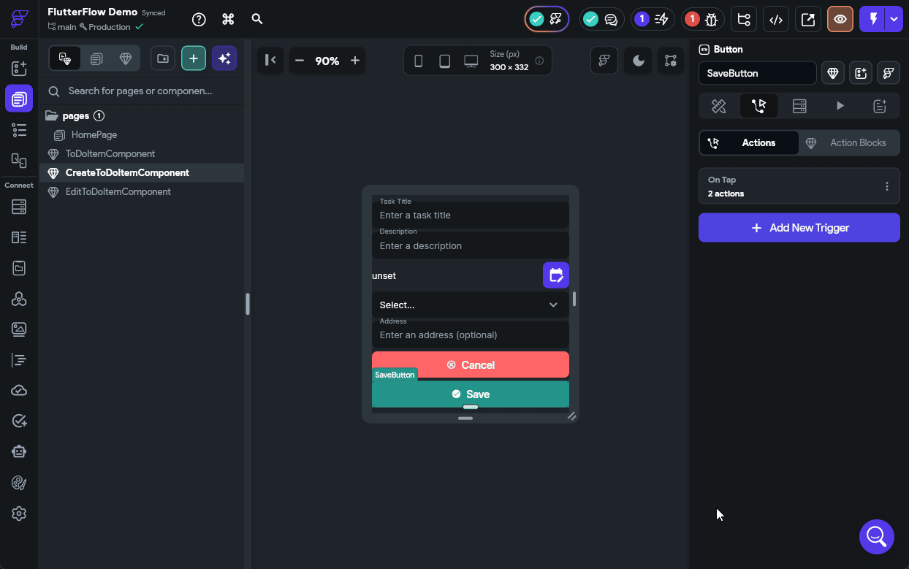Select the Page Selector sidebar icon

pos(19,98)
